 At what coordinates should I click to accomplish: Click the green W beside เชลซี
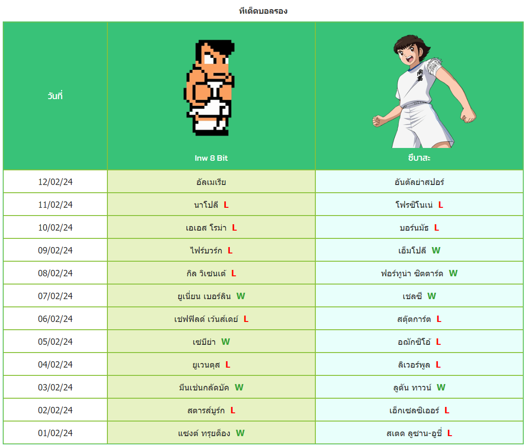click(431, 296)
